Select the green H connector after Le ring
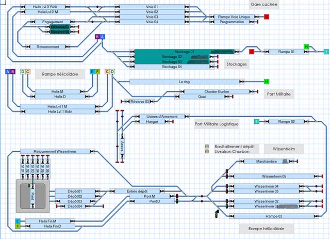This screenshot has width=330, height=239. [x=267, y=82]
